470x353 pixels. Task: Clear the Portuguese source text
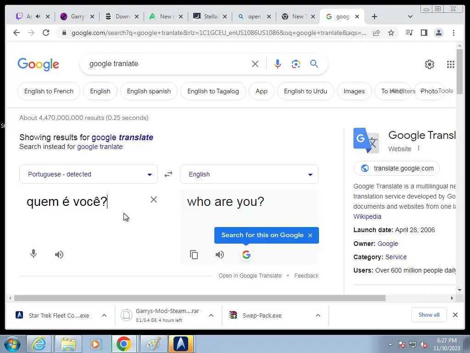tap(153, 199)
